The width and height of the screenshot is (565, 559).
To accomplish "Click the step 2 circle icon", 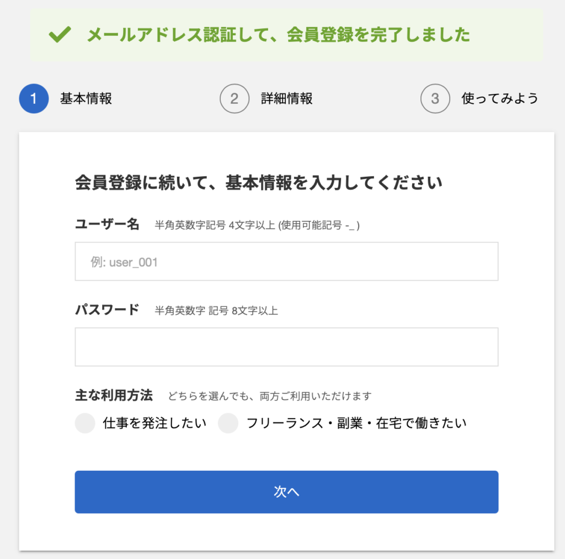I will click(x=234, y=98).
